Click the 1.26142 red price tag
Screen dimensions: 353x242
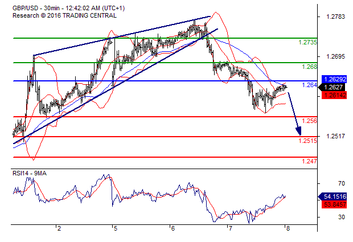[x=334, y=95]
